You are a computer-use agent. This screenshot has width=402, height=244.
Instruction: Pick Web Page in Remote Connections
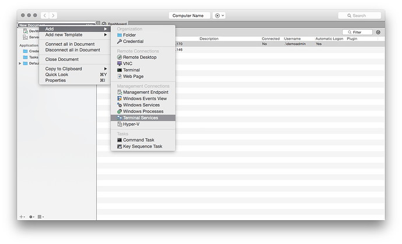pos(133,77)
